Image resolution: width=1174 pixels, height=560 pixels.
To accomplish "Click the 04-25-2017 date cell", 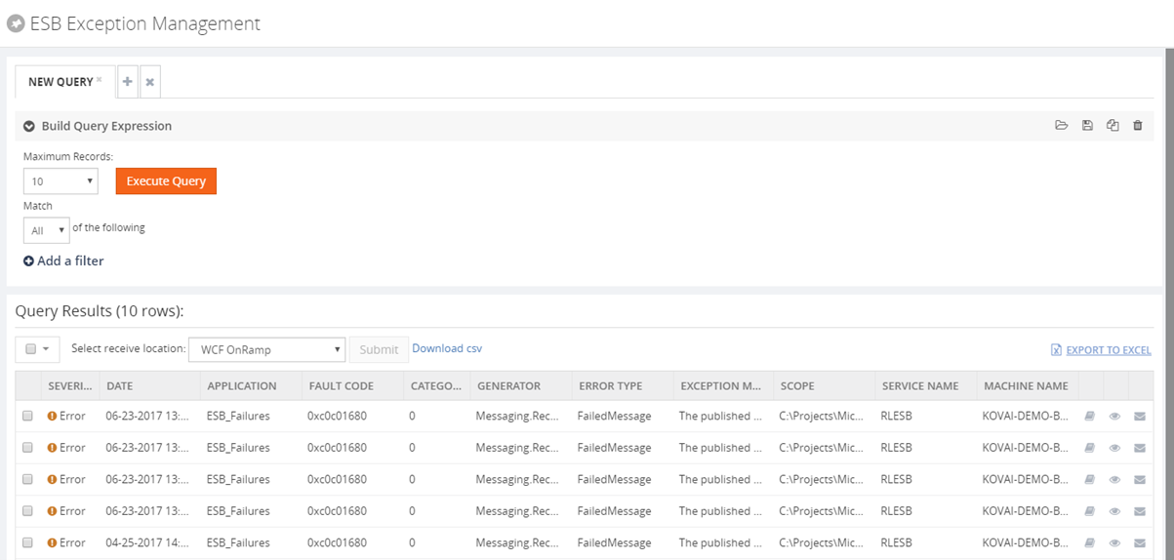I will [x=148, y=542].
